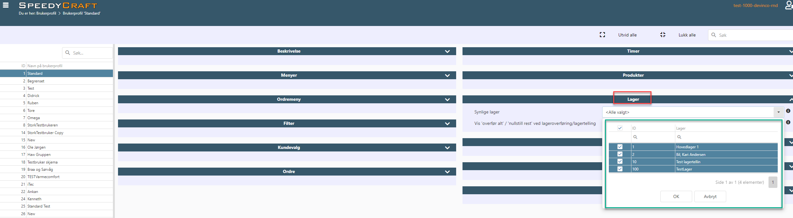Viewport: 793px width, 218px height.
Task: Click the ID column filter field
Action: coord(653,137)
